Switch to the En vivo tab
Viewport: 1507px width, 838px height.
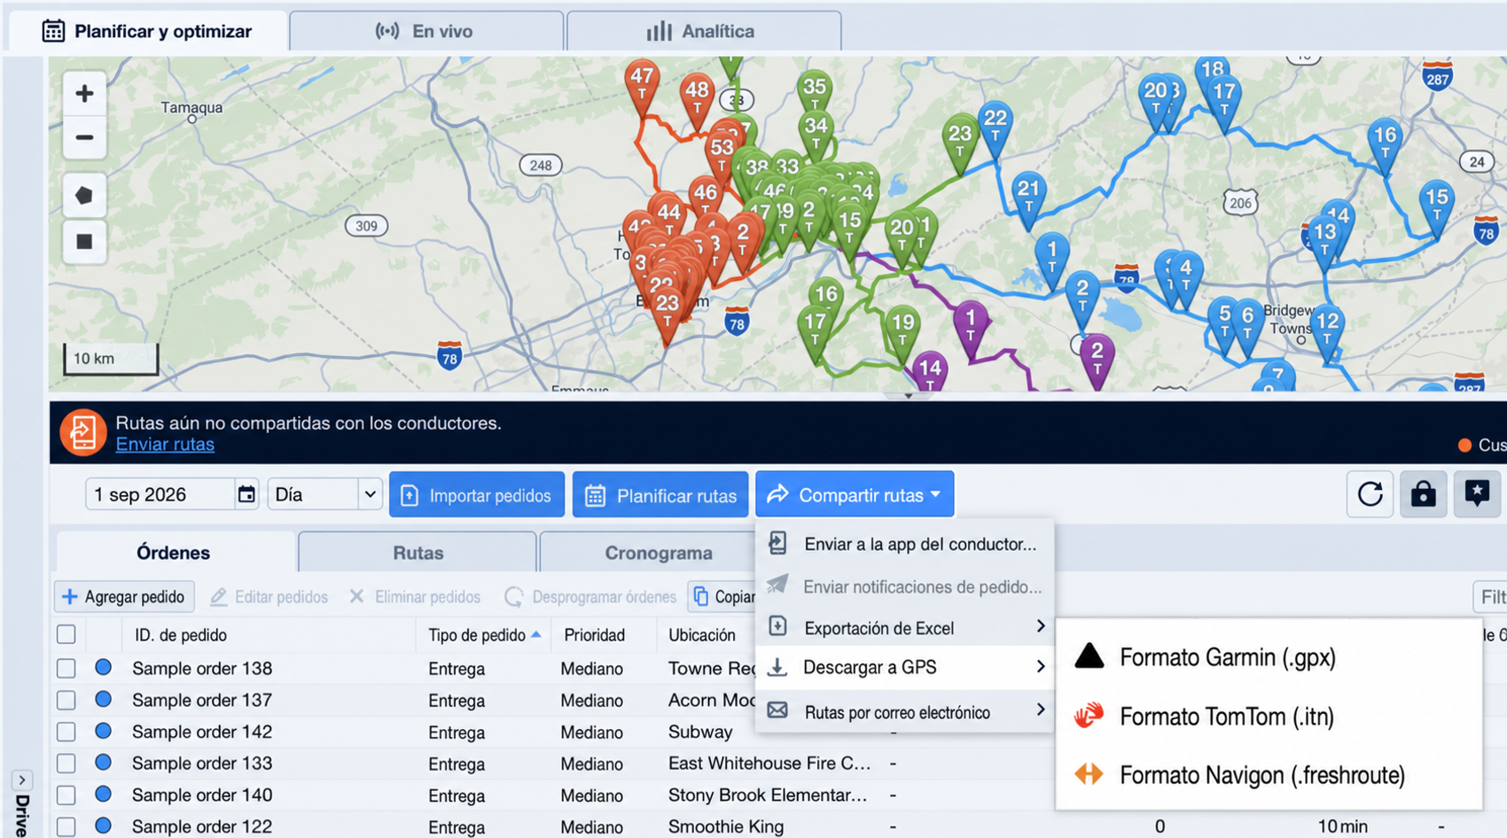click(426, 31)
